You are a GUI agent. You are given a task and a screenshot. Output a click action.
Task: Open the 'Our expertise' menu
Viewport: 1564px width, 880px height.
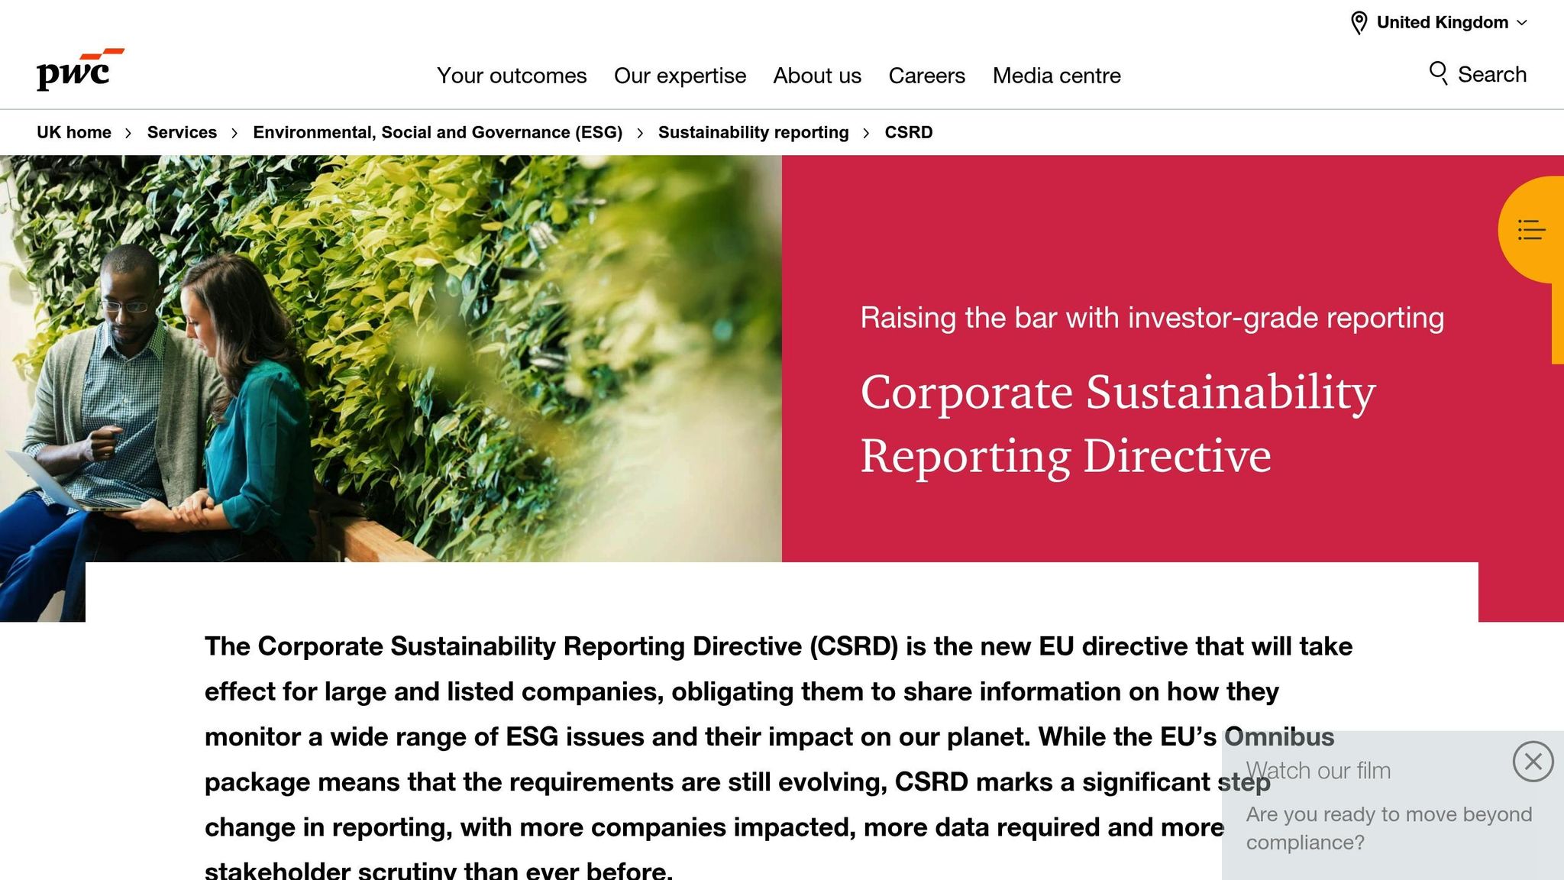coord(680,76)
